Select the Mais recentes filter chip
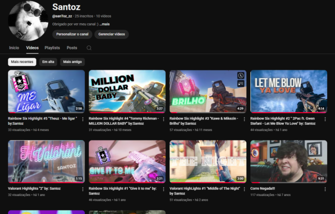The height and width of the screenshot is (214, 335). coord(22,62)
